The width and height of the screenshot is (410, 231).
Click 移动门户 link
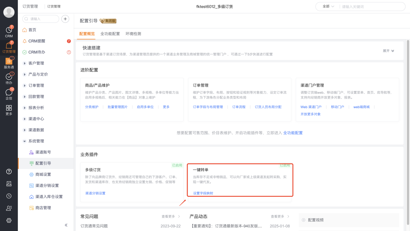tap(337, 107)
